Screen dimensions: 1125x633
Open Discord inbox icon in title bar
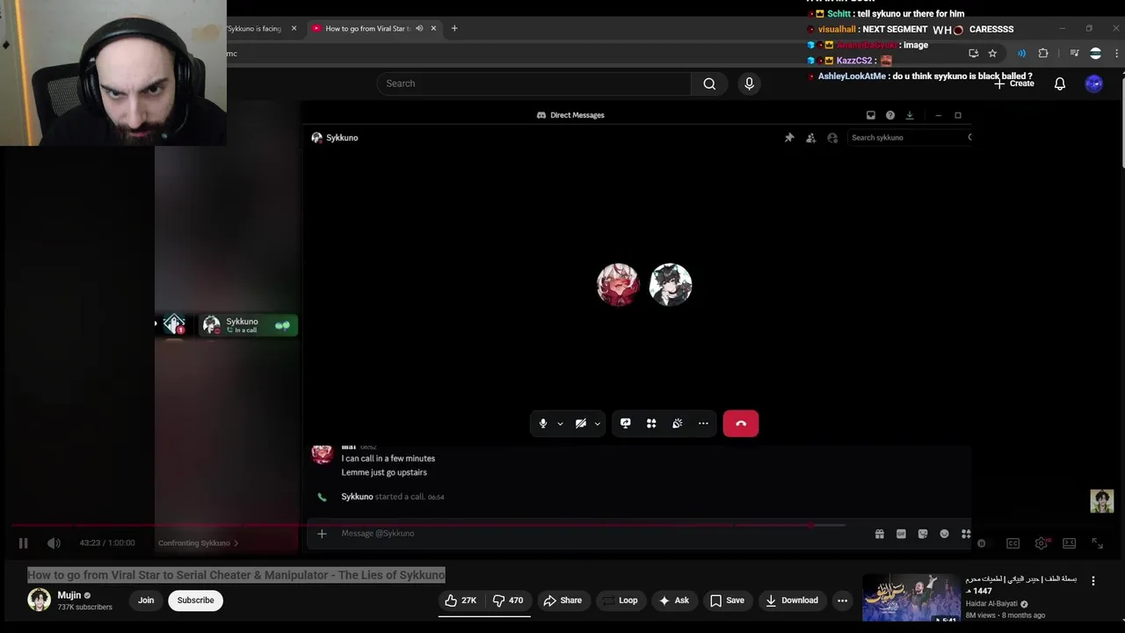point(871,115)
